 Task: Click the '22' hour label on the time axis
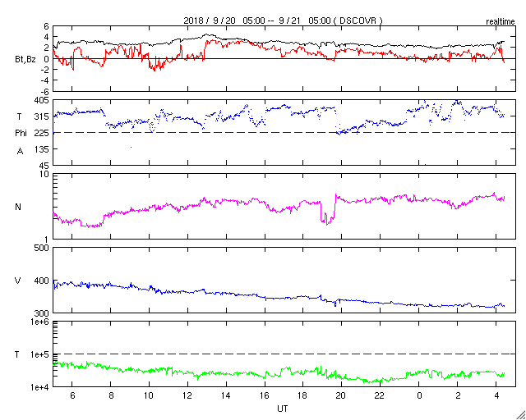click(x=380, y=395)
